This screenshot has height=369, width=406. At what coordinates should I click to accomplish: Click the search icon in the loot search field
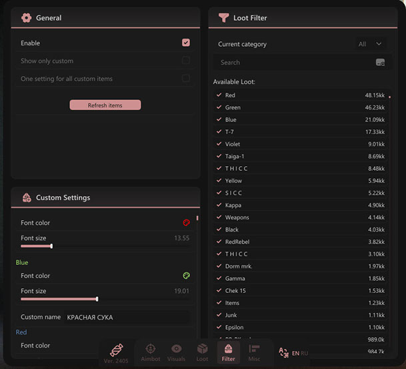[x=380, y=62]
